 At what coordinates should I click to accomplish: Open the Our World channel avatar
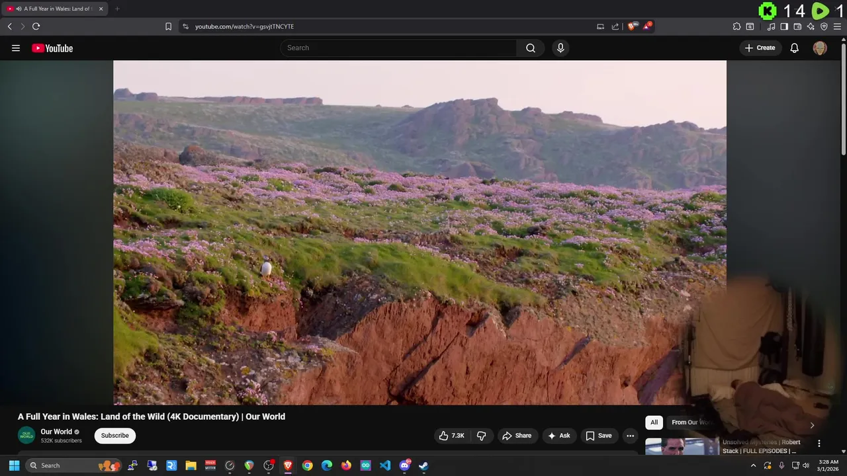coord(26,435)
